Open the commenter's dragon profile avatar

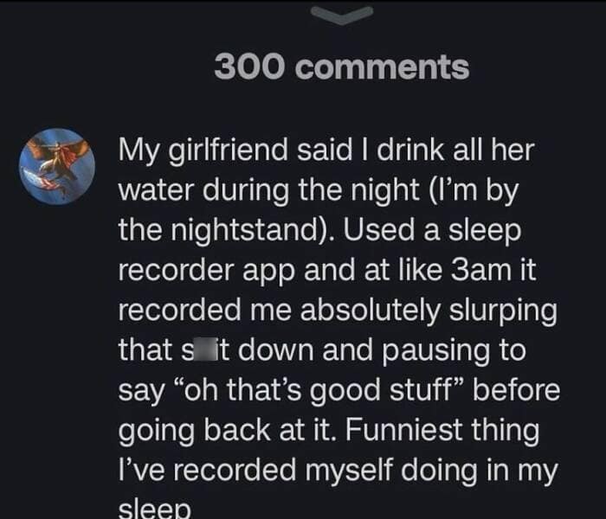pos(57,165)
